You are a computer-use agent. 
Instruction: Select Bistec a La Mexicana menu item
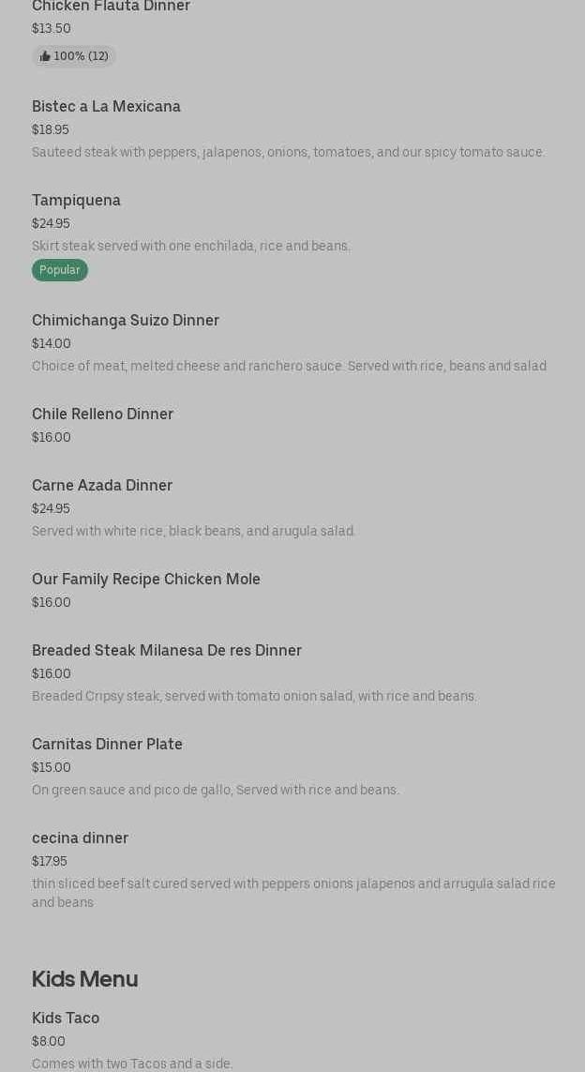click(x=106, y=107)
